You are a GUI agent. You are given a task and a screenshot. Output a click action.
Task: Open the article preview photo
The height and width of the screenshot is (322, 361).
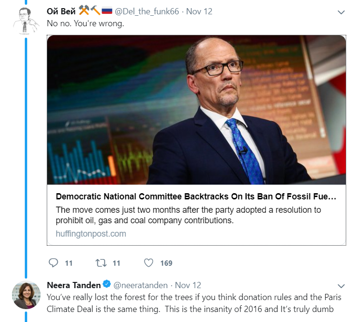(x=196, y=110)
